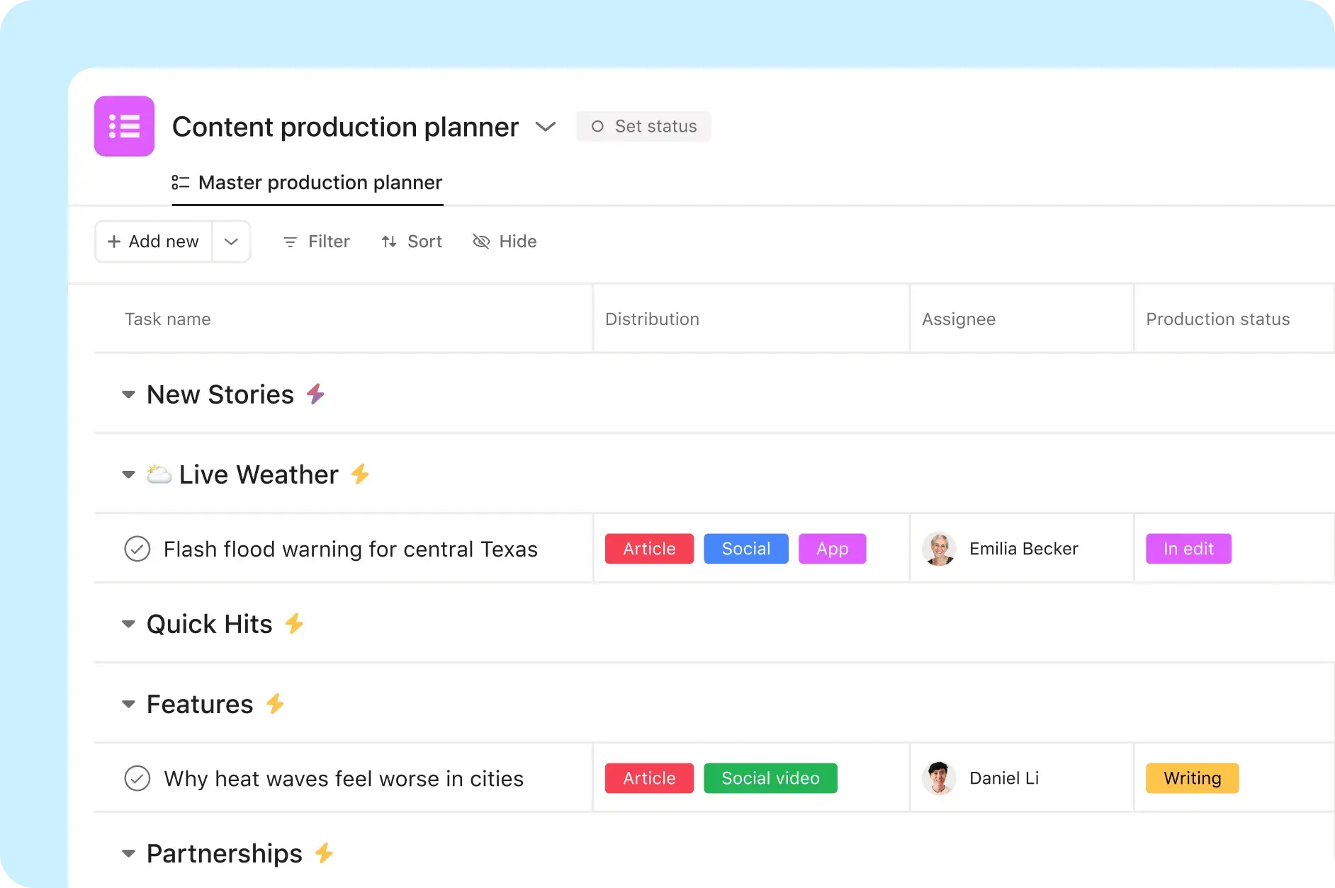
Task: Click Emilia Becker's avatar
Action: click(x=938, y=548)
